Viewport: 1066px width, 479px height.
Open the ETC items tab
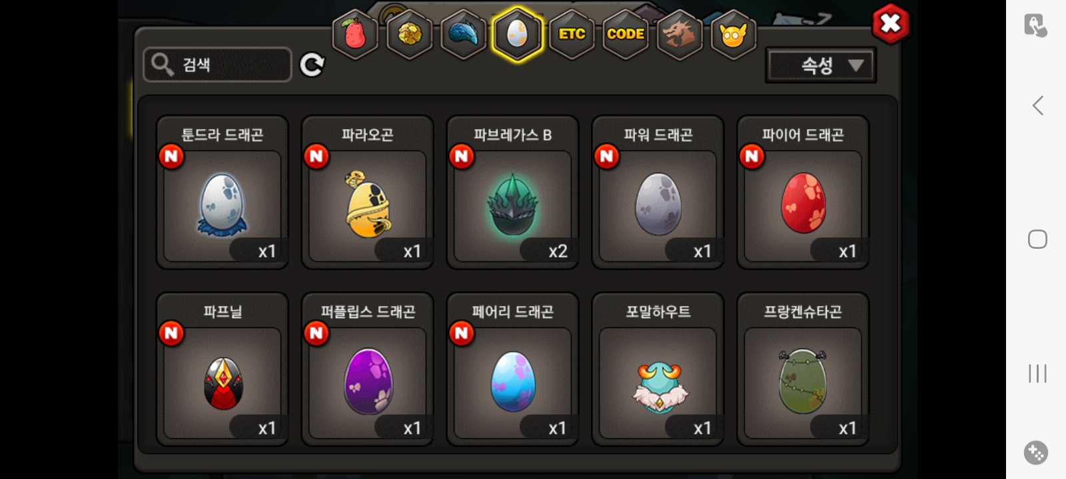pos(572,34)
